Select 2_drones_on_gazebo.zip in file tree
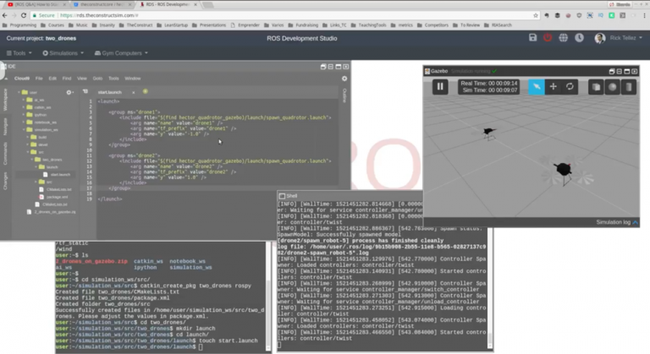This screenshot has height=354, width=650. pyautogui.click(x=52, y=212)
